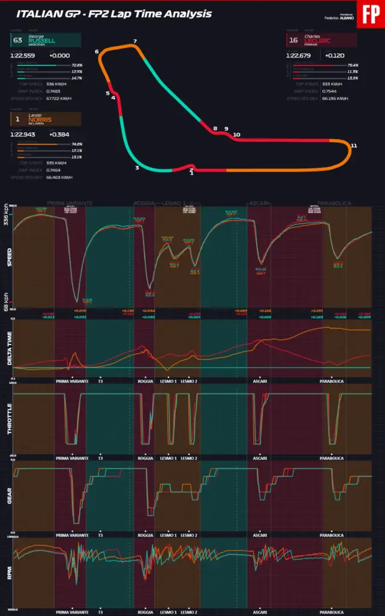Click turn 7 marker on track map
385x616 pixels.
[135, 42]
